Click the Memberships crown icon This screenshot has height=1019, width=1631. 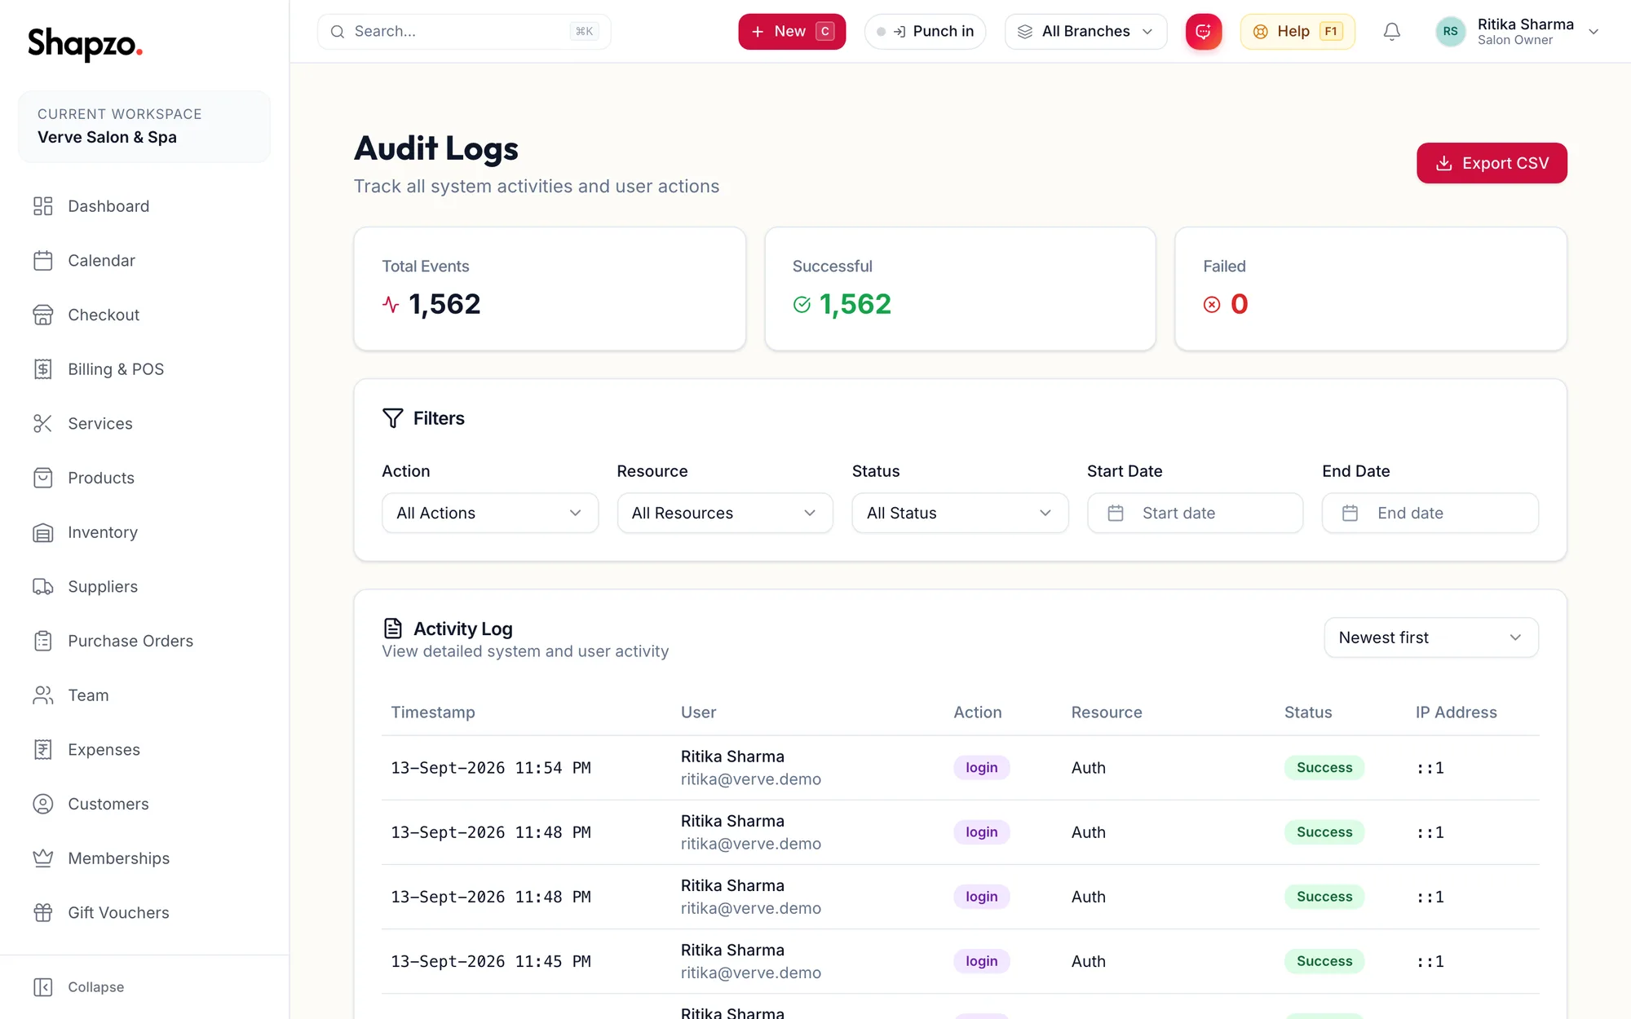point(42,858)
